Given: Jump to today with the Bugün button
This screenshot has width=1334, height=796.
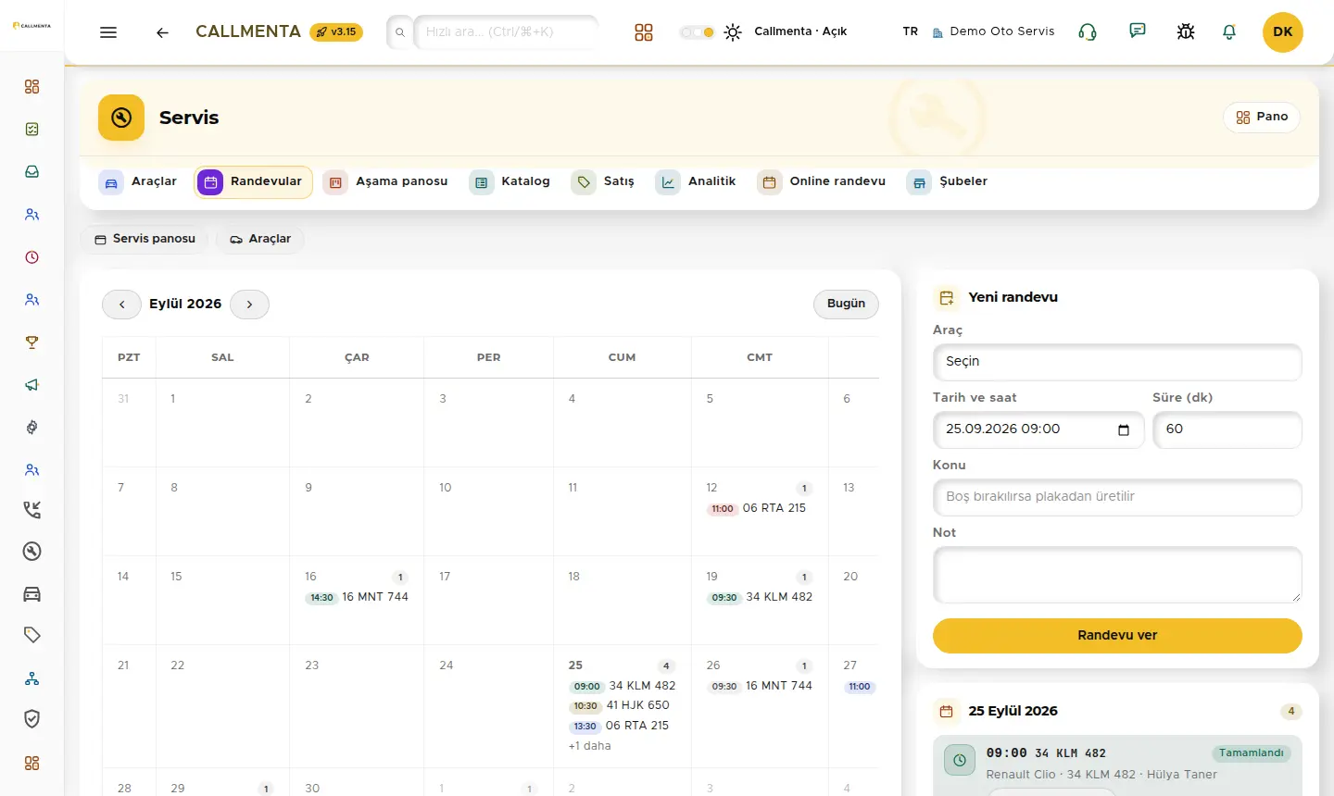Looking at the screenshot, I should point(846,305).
